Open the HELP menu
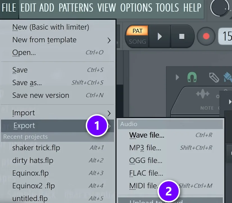This screenshot has width=232, height=203. click(192, 8)
